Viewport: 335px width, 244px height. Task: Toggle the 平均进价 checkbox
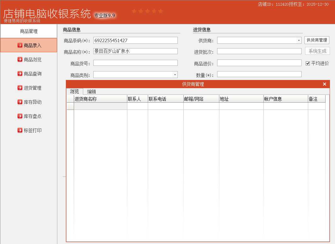coord(308,63)
